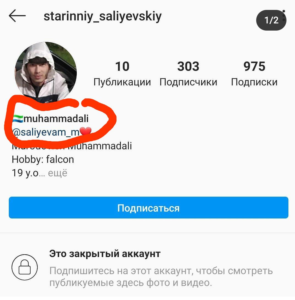Tap the 1/2 image counter badge

(x=271, y=20)
